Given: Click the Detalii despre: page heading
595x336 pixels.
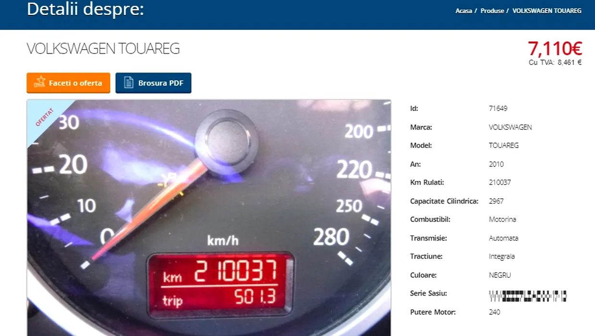Looking at the screenshot, I should (x=85, y=9).
